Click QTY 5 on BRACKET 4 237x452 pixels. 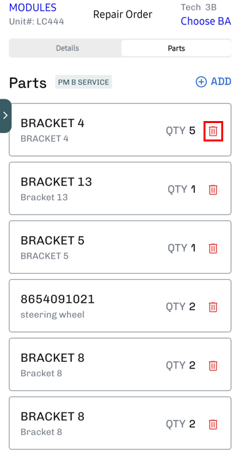click(x=181, y=131)
